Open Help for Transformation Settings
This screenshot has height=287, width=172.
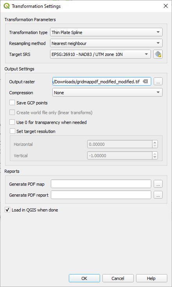tap(152, 278)
